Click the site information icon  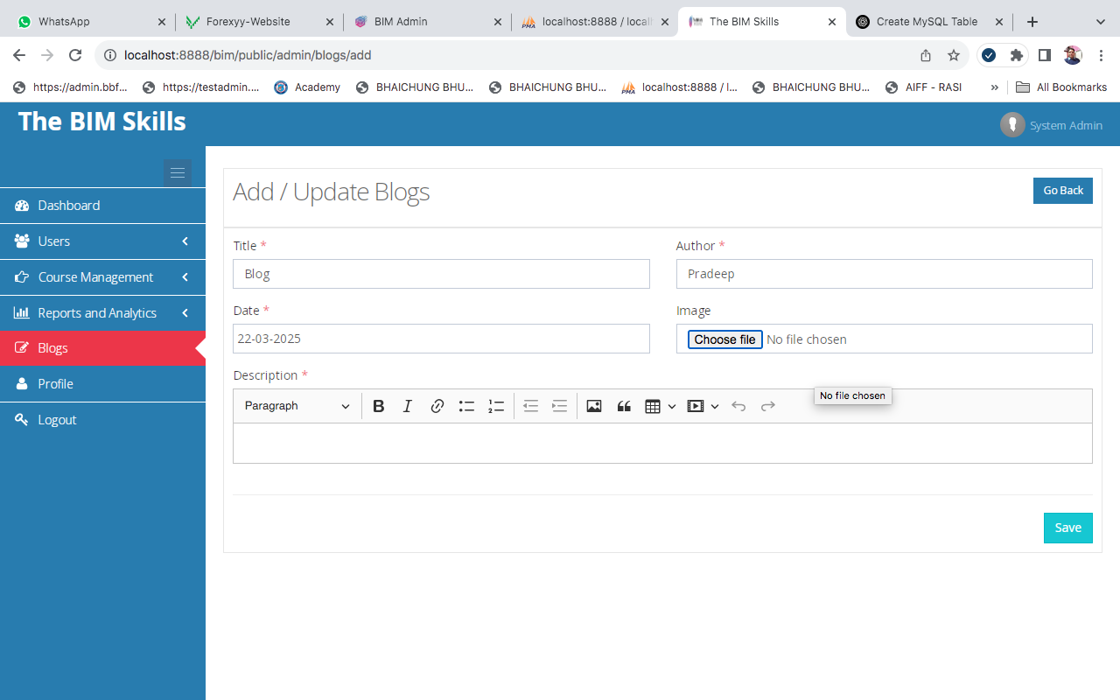pos(109,55)
